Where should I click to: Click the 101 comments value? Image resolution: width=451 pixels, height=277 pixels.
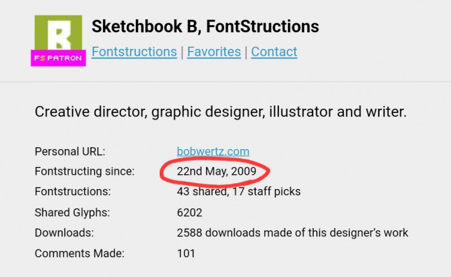pos(186,253)
